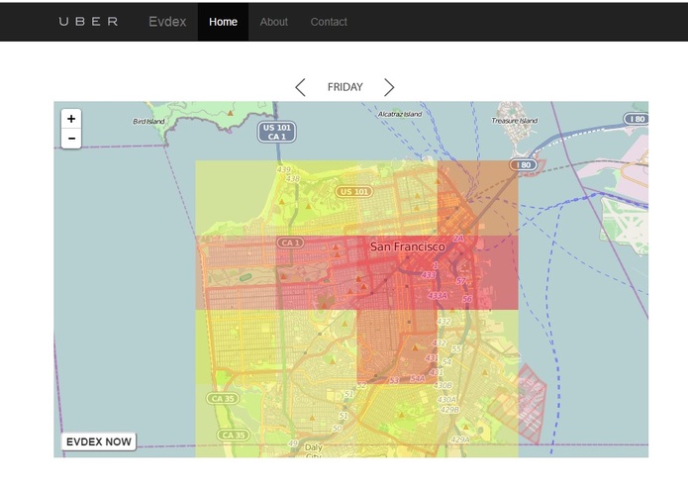
Task: Click peak triangle marker on the Marin headlands
Action: pyautogui.click(x=231, y=113)
